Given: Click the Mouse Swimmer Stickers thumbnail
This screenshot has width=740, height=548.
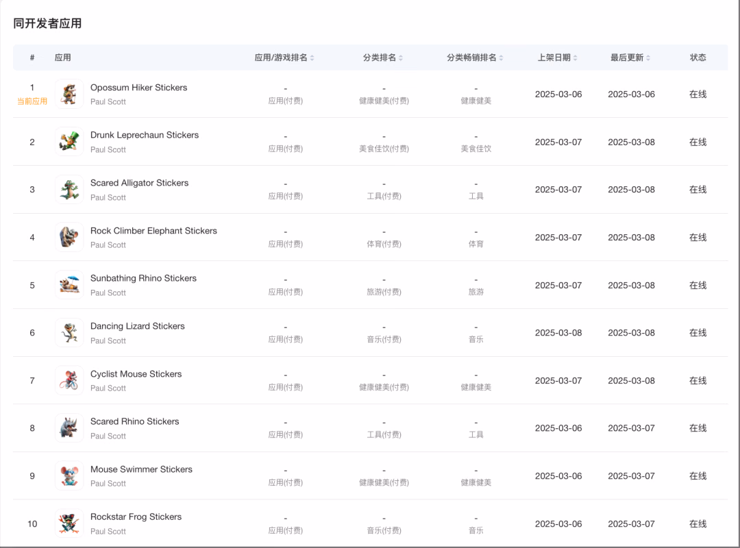Looking at the screenshot, I should tap(69, 476).
